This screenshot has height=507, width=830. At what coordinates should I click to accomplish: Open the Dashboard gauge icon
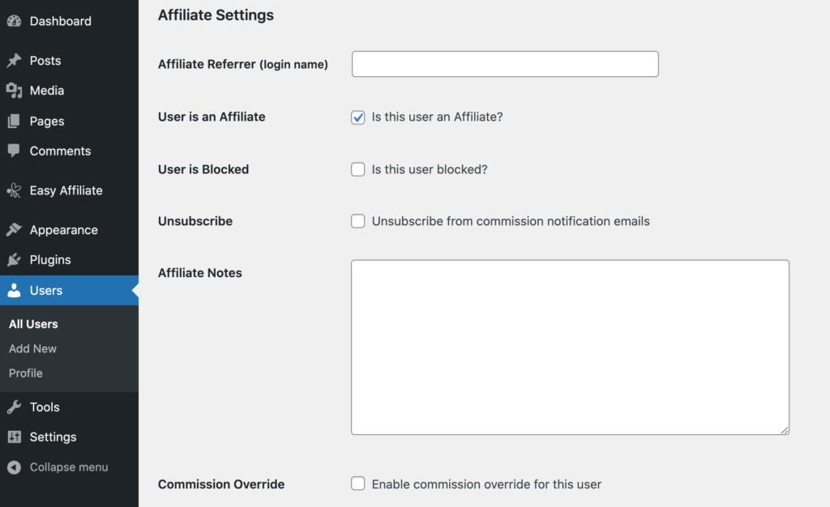coord(14,20)
